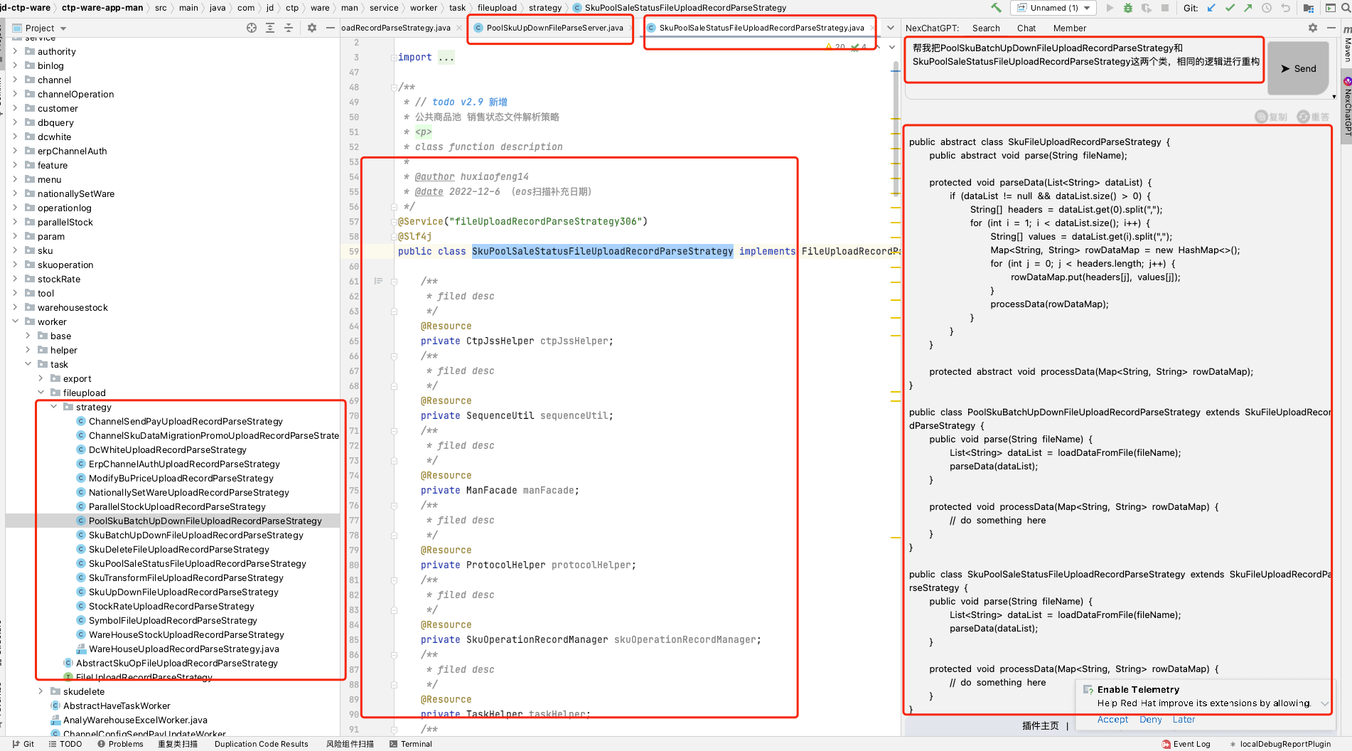The image size is (1352, 751).
Task: Open the Search tab in NexChatGPT
Action: pos(986,28)
